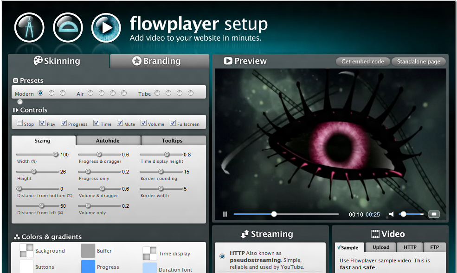
Task: Select the Upload video tab
Action: (380, 247)
